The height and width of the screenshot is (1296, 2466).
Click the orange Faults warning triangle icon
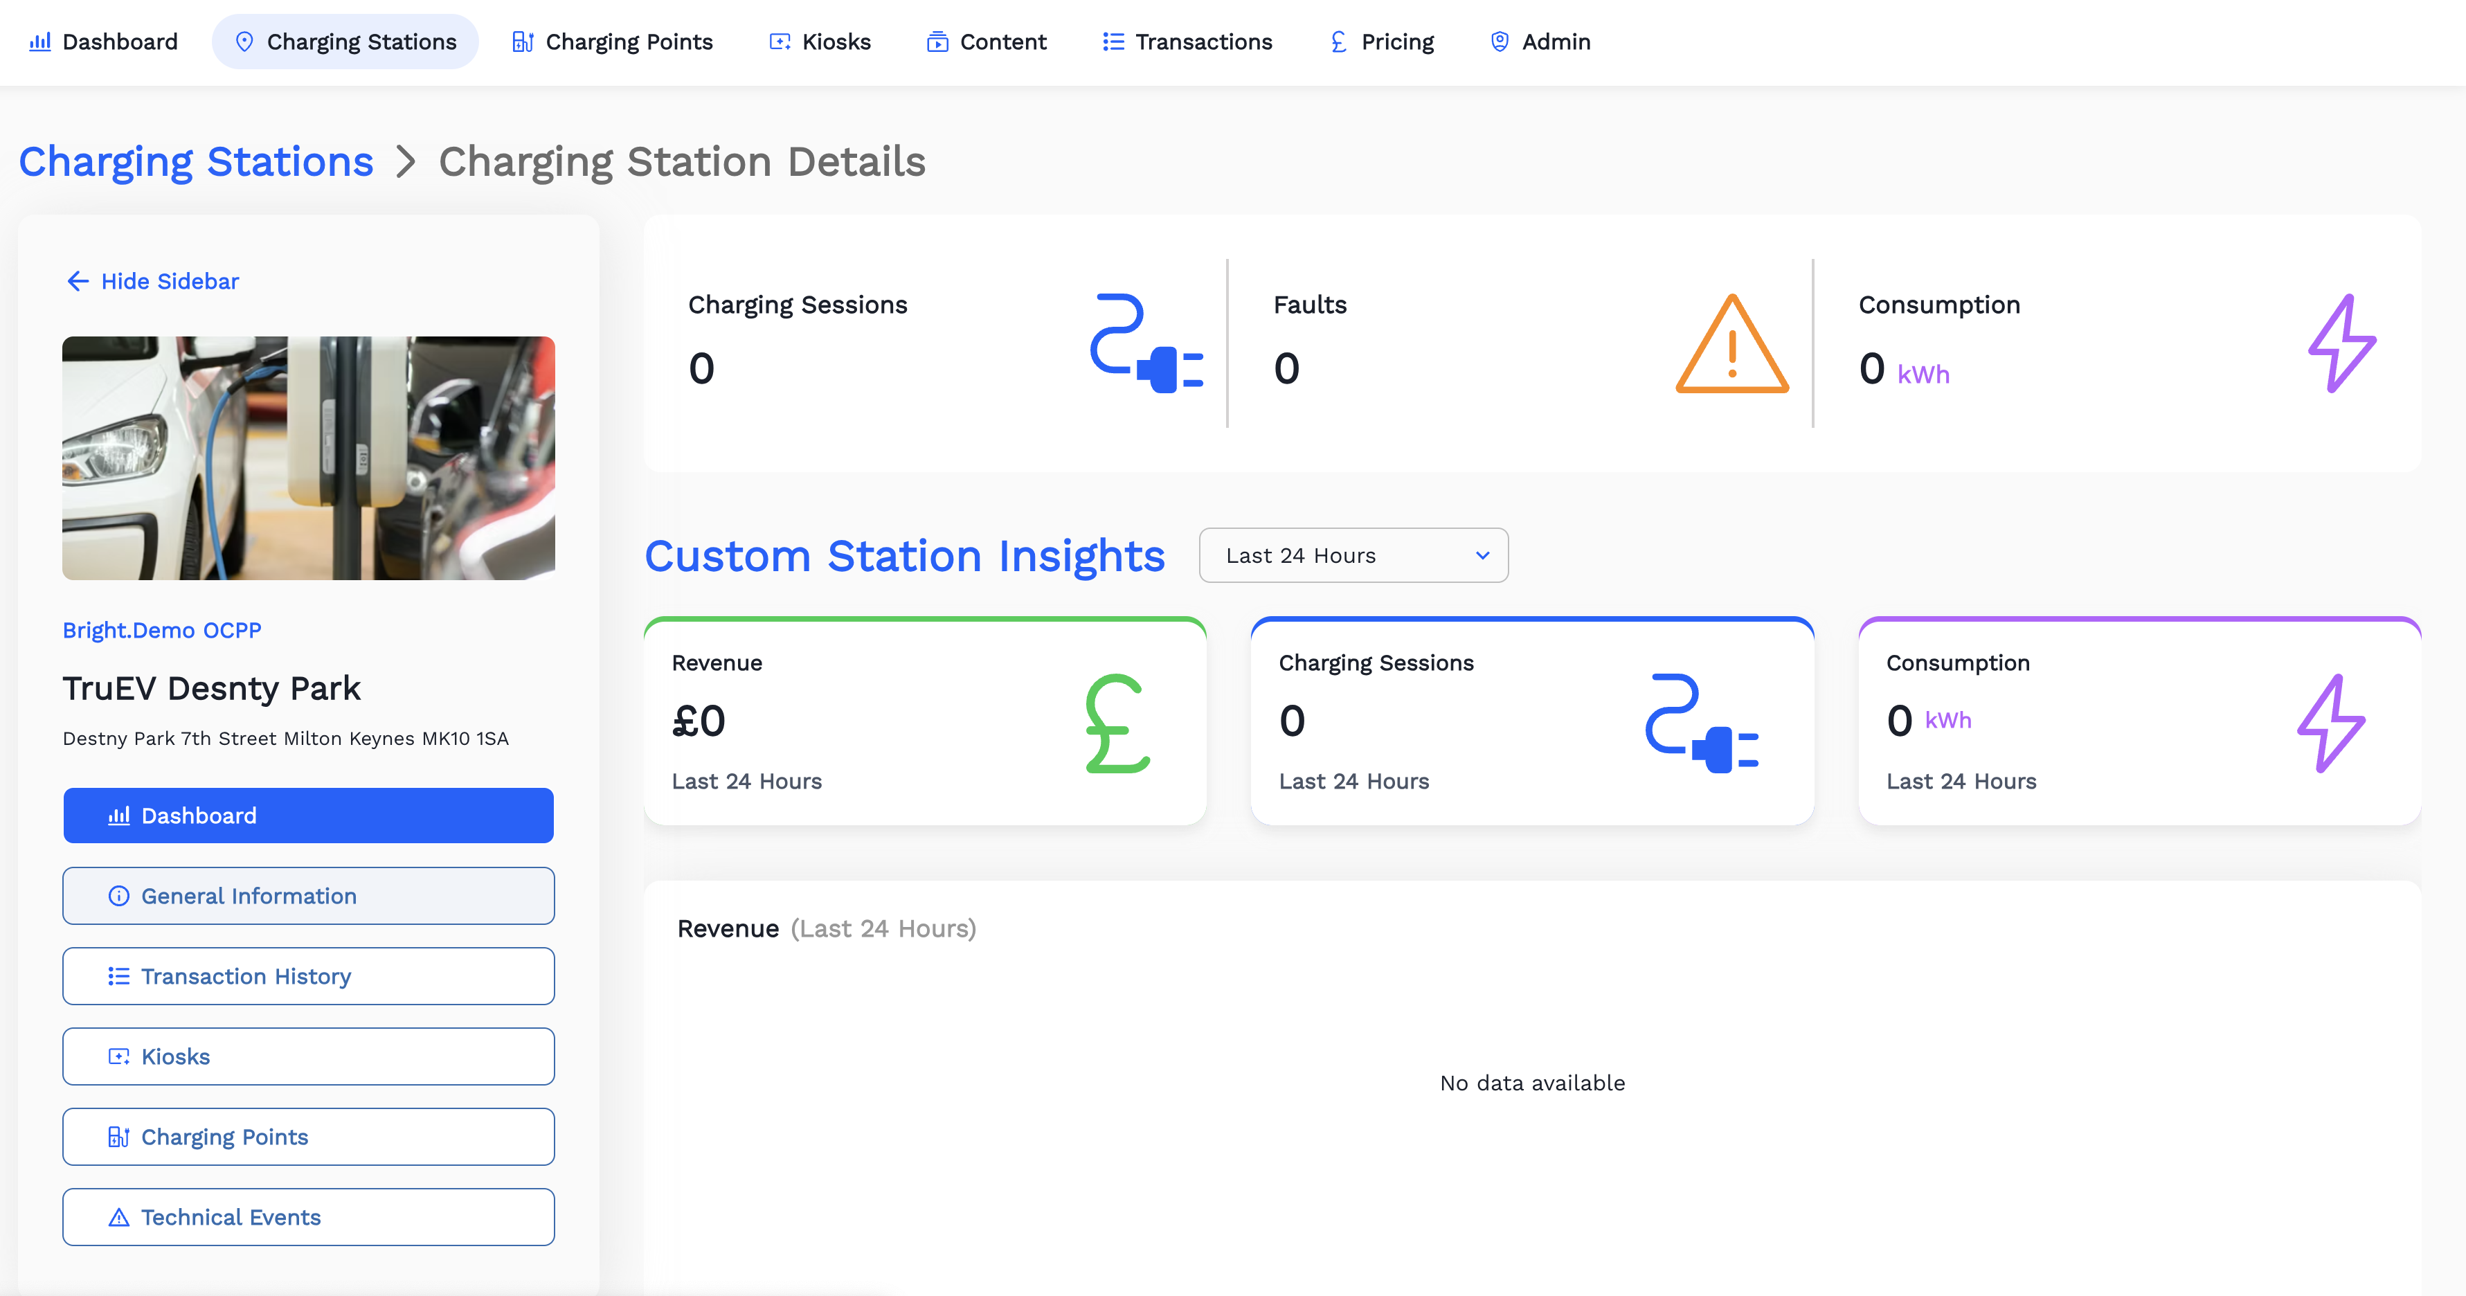(1731, 345)
